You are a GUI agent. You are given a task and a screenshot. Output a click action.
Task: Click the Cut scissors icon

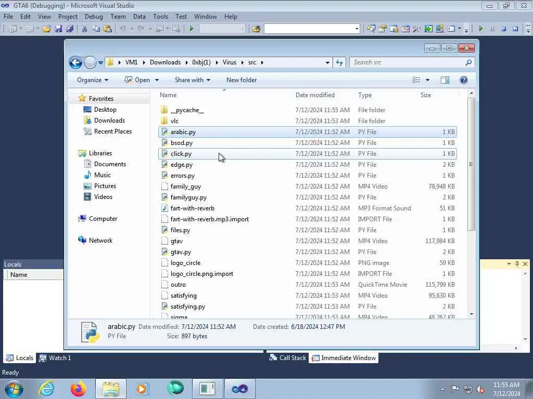coord(85,29)
